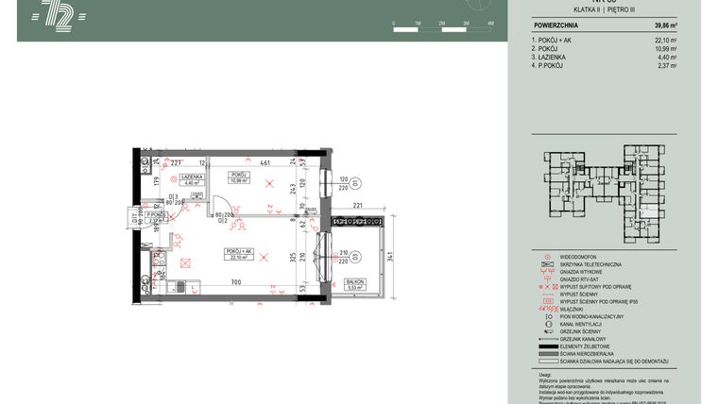Click the POKÓJ 10,99 m² room label
Screen dimensions: 718x404
coord(239,177)
